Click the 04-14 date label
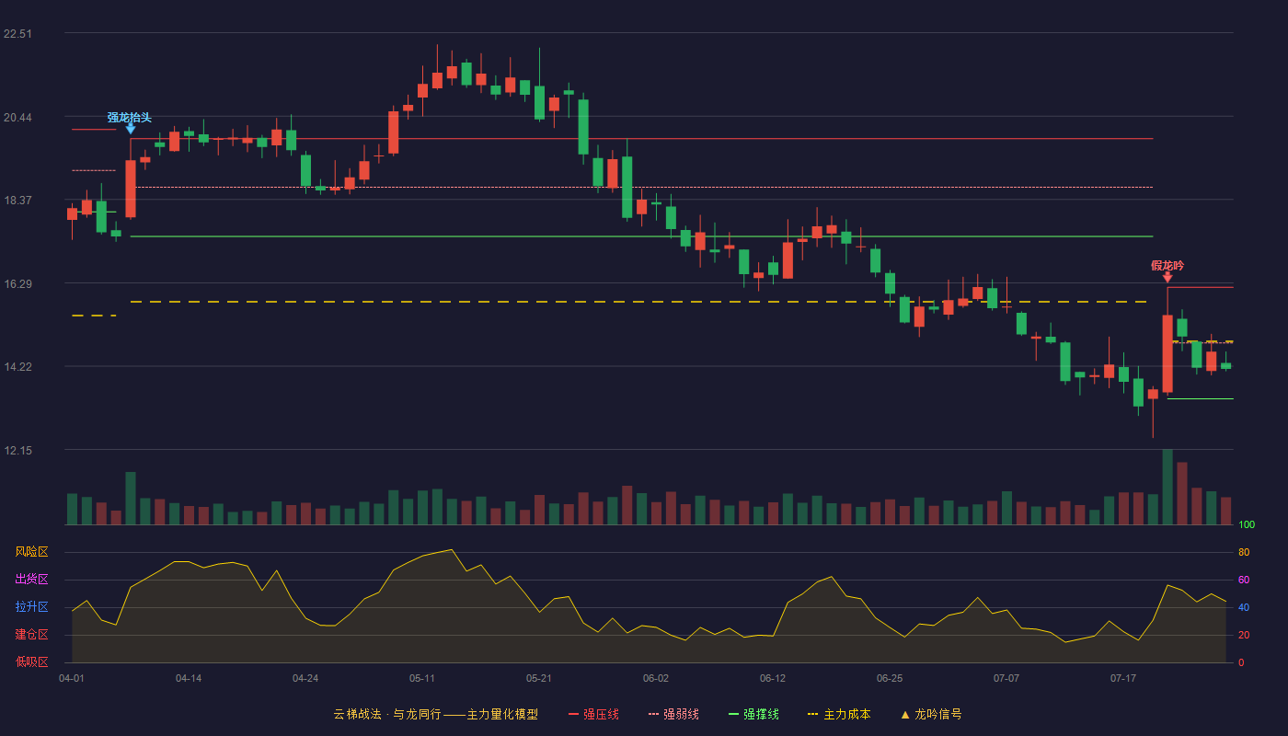Image resolution: width=1288 pixels, height=736 pixels. tap(189, 678)
